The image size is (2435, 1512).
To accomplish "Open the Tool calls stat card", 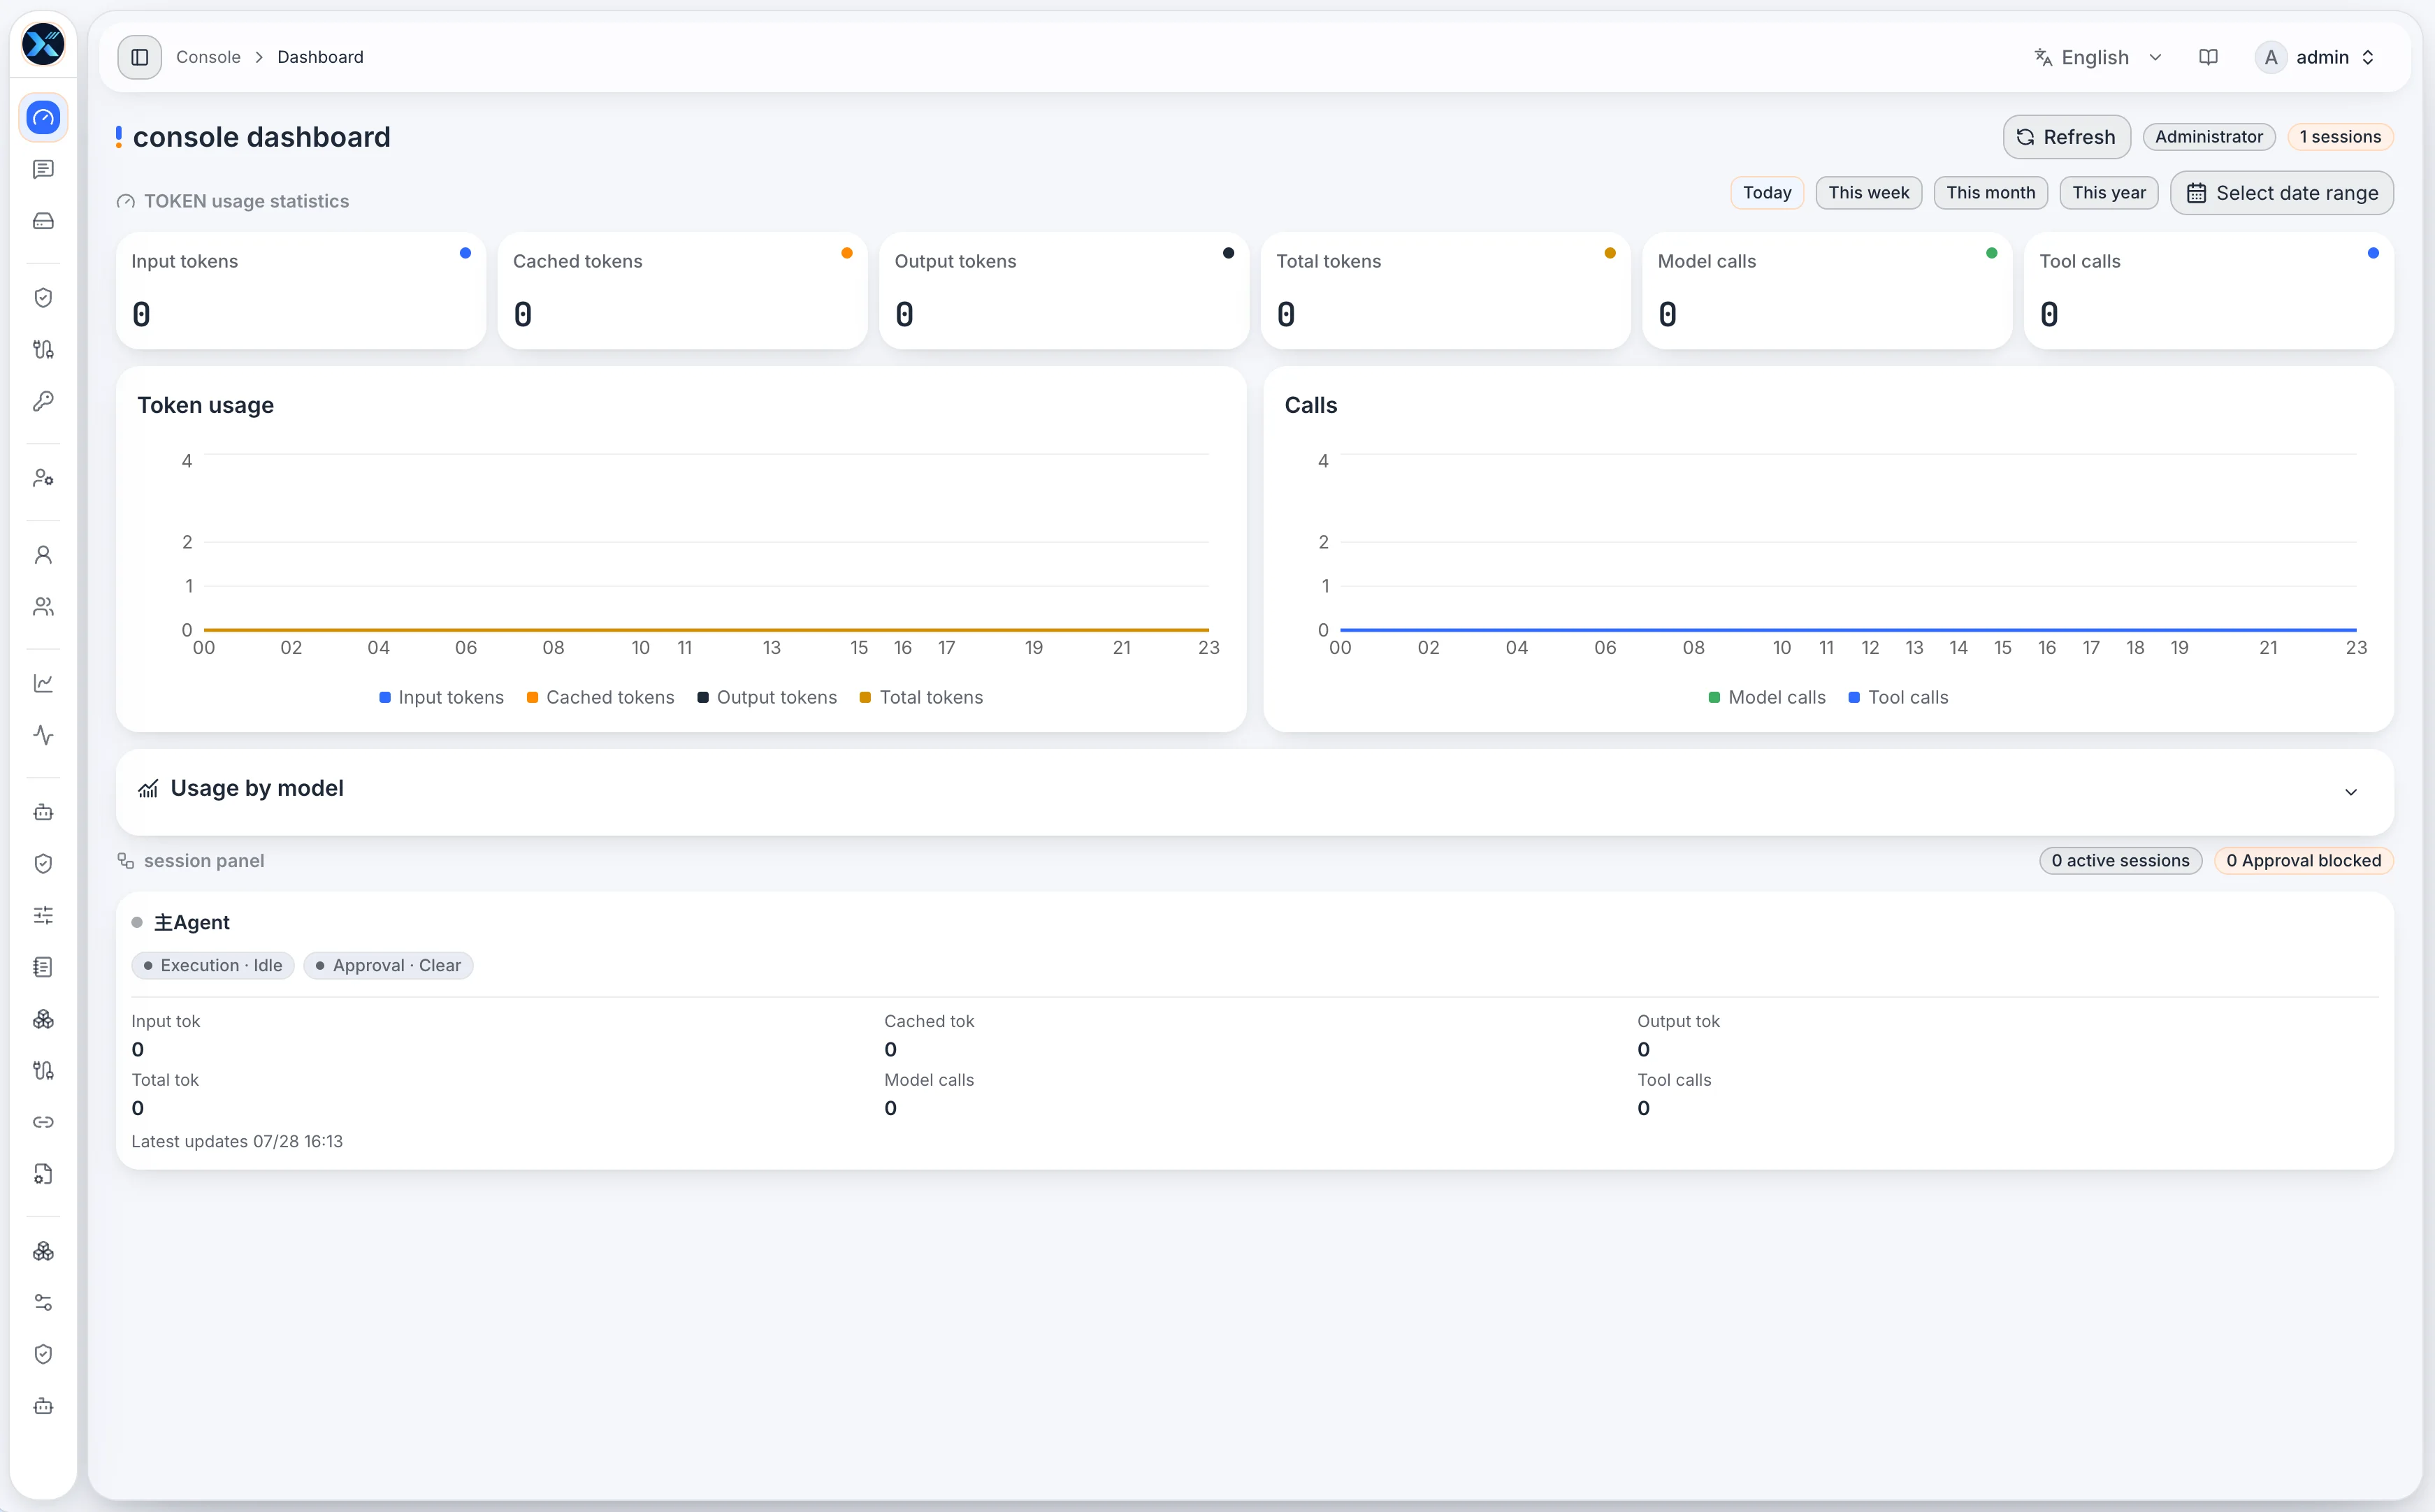I will (2208, 291).
